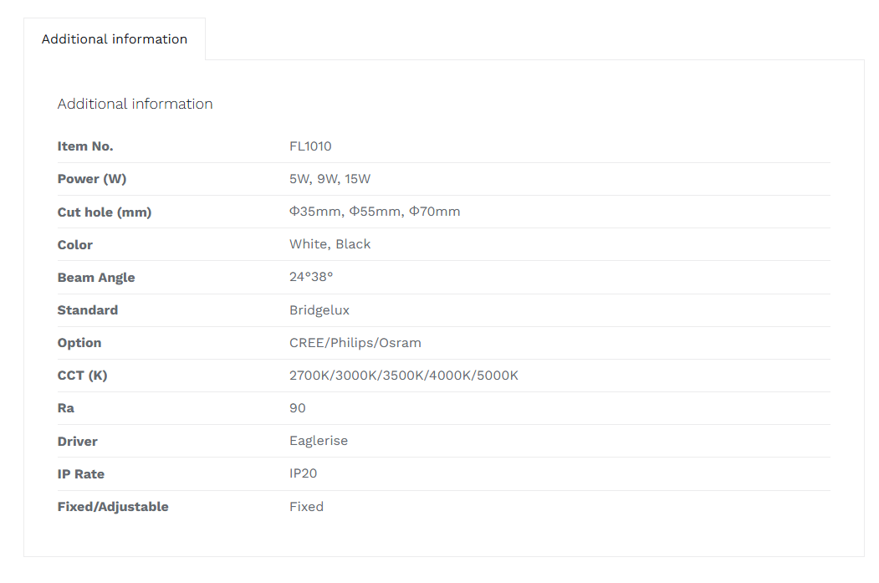
Task: Click the Ra value 90
Action: coord(298,408)
